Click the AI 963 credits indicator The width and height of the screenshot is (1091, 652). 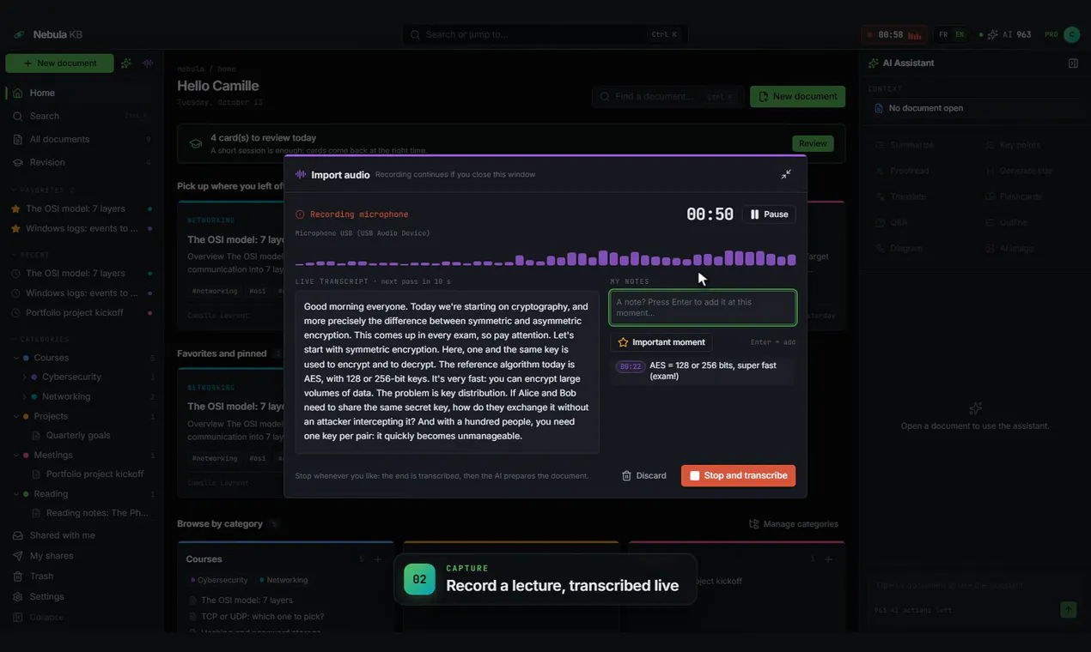[1004, 34]
